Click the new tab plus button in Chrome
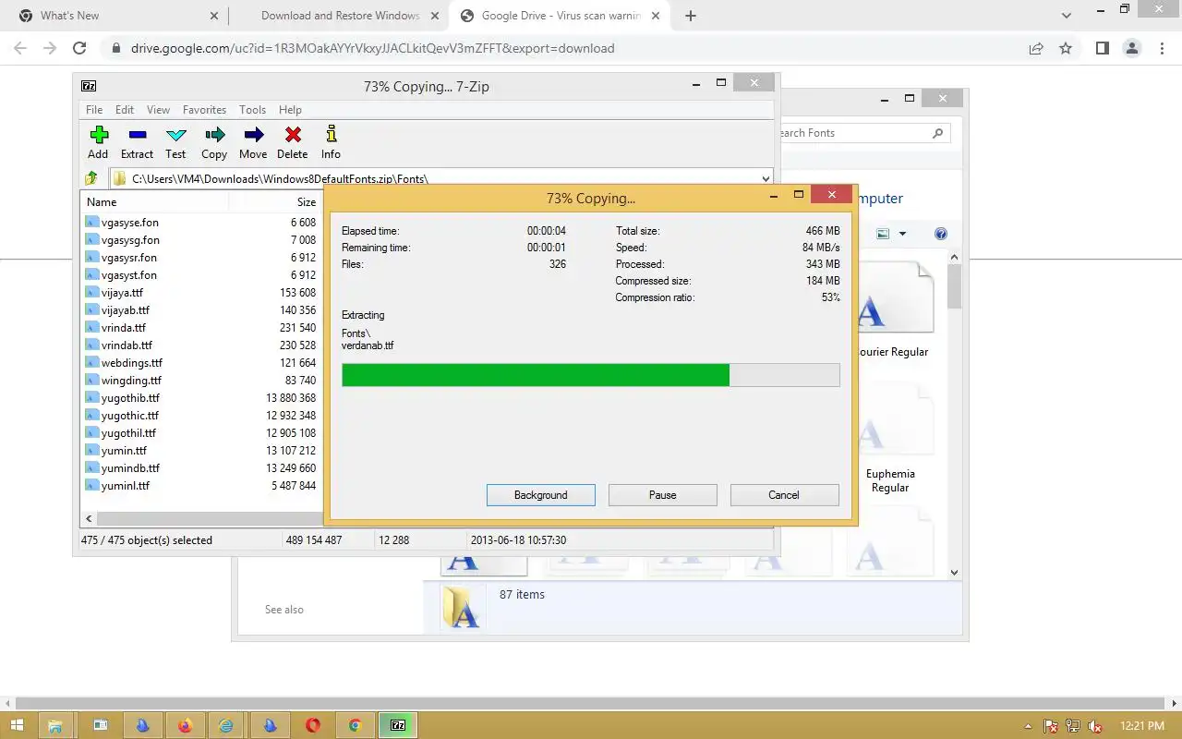The image size is (1182, 739). pyautogui.click(x=691, y=16)
